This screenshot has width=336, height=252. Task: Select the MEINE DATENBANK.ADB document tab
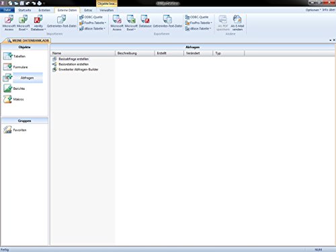click(28, 40)
